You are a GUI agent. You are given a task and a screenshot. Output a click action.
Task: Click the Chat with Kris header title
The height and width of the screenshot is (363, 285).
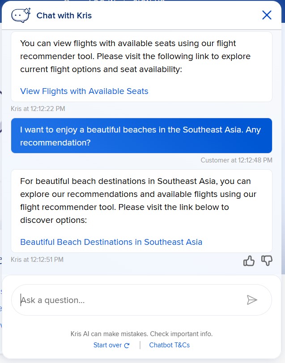pos(64,15)
